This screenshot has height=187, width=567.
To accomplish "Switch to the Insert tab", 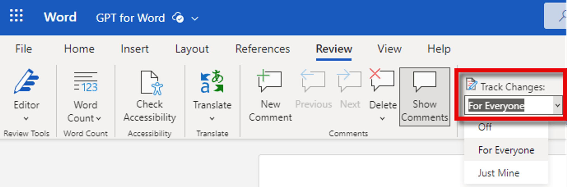I will [135, 49].
